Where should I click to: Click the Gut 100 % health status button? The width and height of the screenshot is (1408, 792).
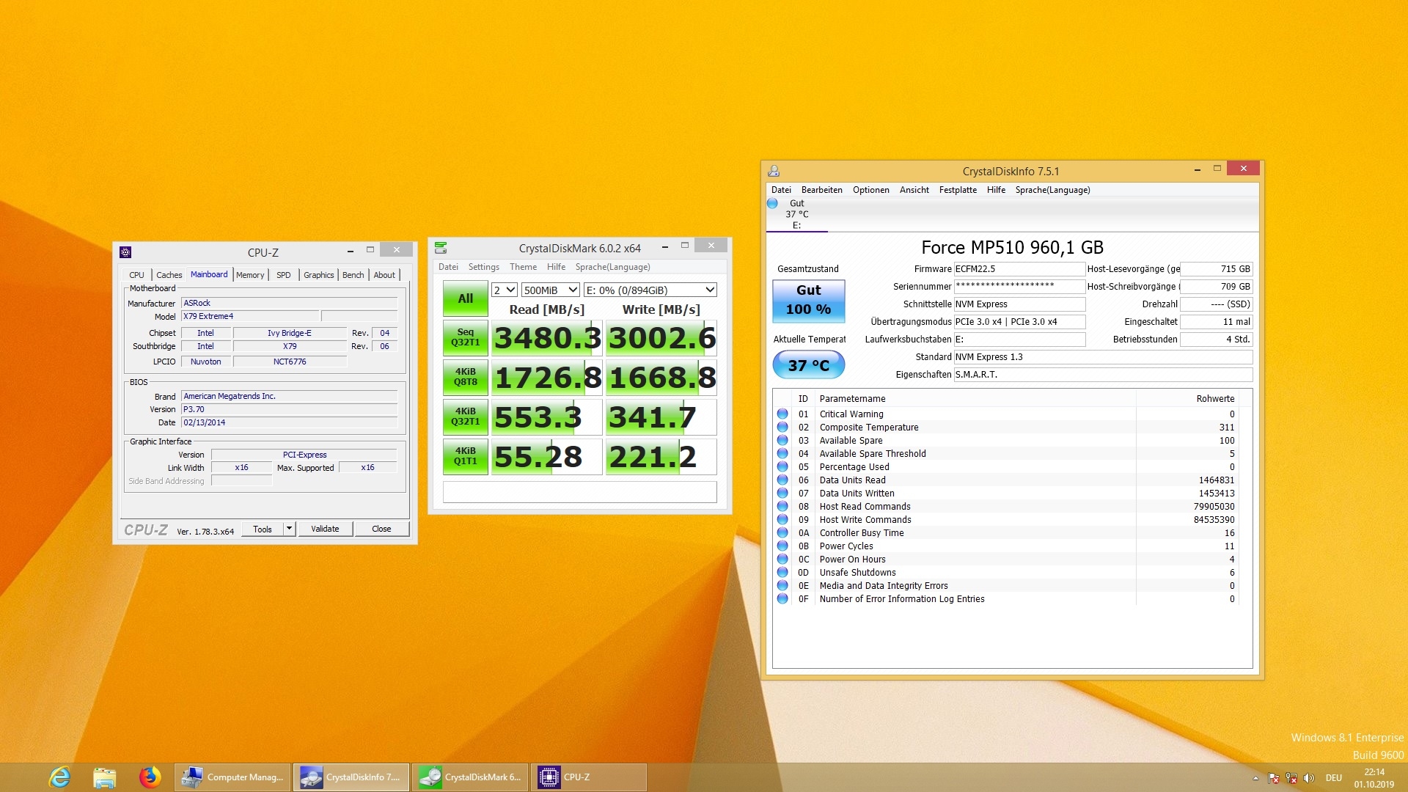pos(809,301)
